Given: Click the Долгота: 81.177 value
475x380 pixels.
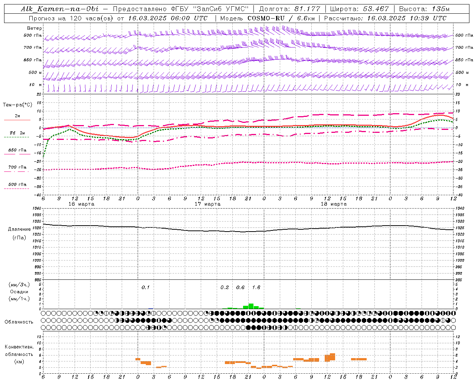Looking at the screenshot, I should click(289, 9).
